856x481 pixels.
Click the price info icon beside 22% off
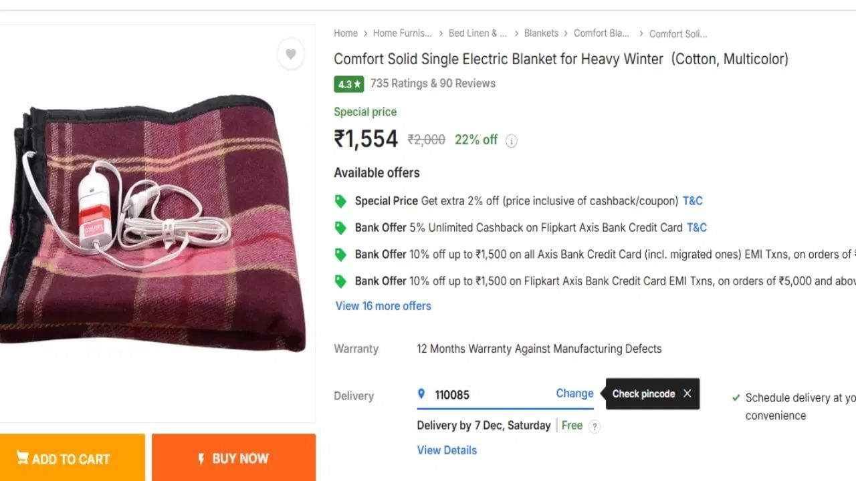[x=512, y=141]
